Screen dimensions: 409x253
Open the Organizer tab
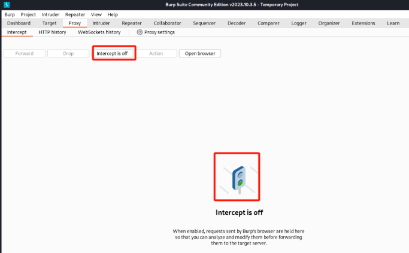tap(329, 23)
